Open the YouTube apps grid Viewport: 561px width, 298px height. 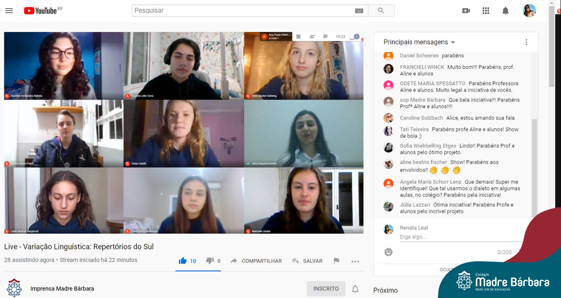486,11
